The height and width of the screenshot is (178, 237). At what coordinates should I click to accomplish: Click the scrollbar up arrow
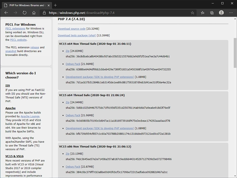(235, 19)
